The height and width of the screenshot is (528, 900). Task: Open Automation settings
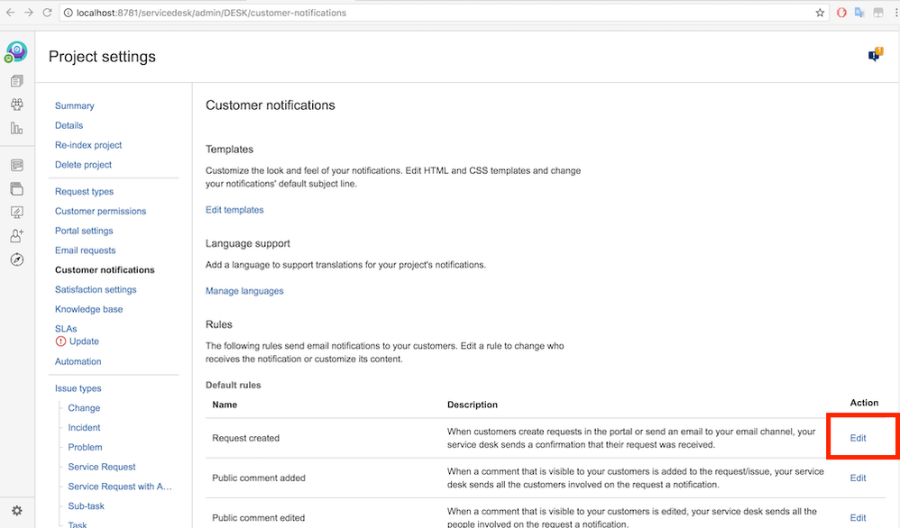click(78, 361)
